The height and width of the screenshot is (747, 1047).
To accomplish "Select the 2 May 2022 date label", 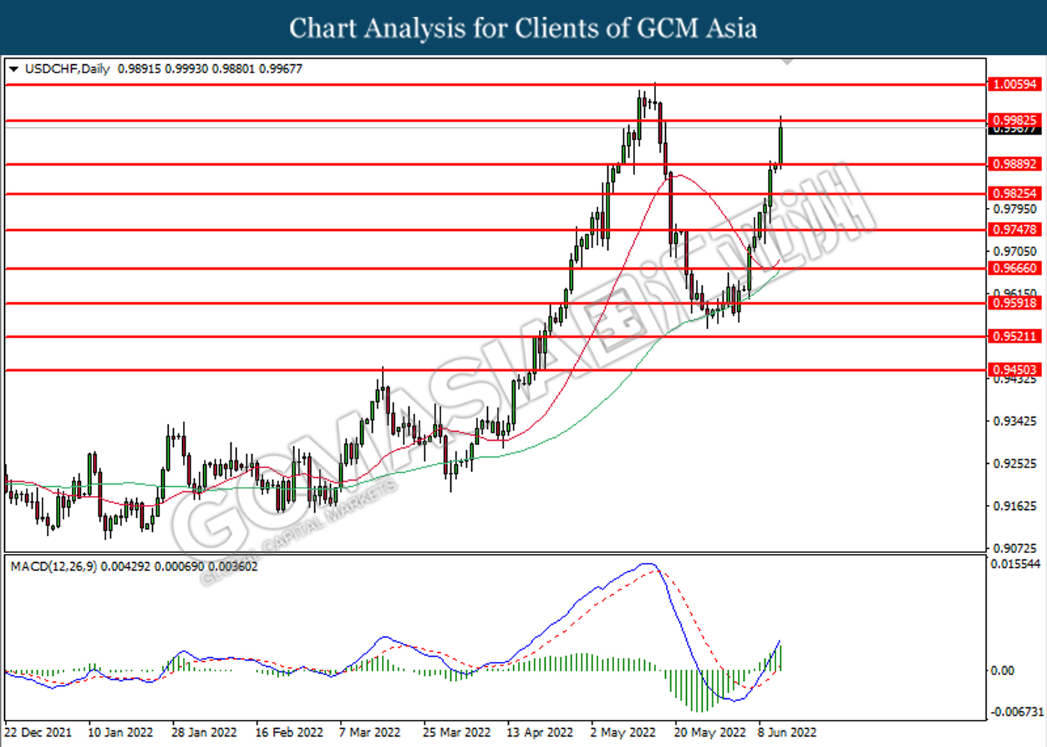I will click(623, 732).
